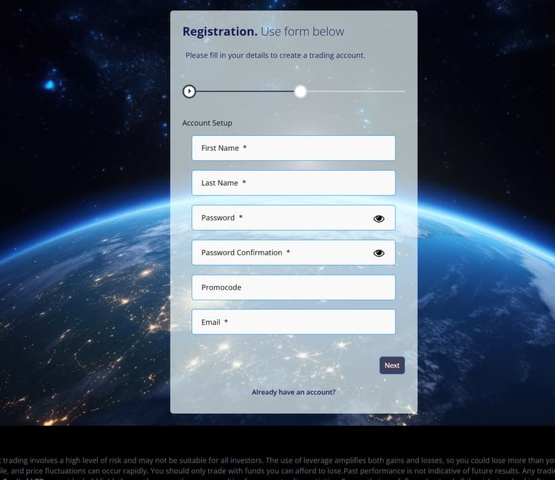Click the Next button
555x480 pixels.
coord(392,366)
